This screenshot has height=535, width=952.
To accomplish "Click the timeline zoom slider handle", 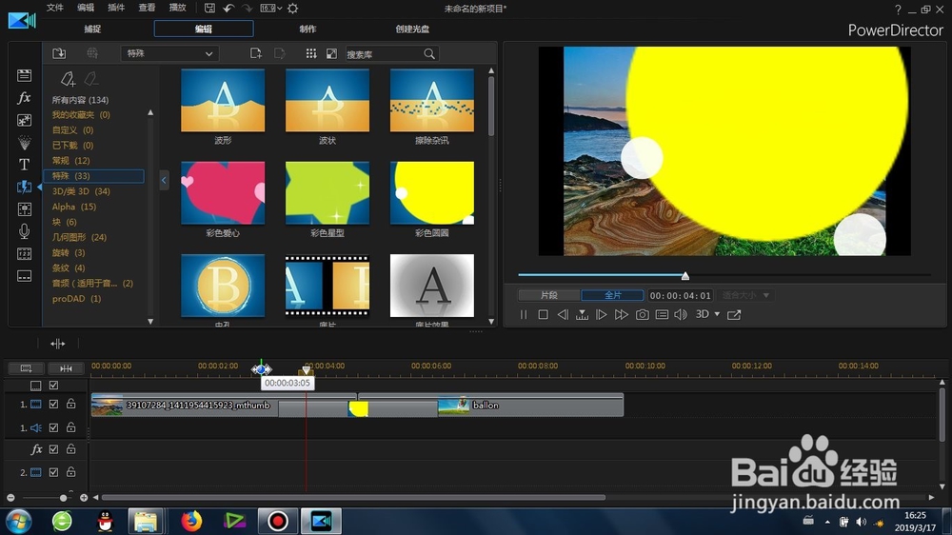I will pyautogui.click(x=63, y=498).
